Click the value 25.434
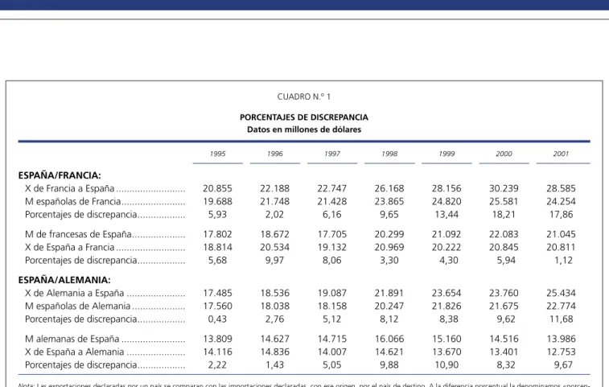Screen dimensions: 609x387 [x=561, y=294]
